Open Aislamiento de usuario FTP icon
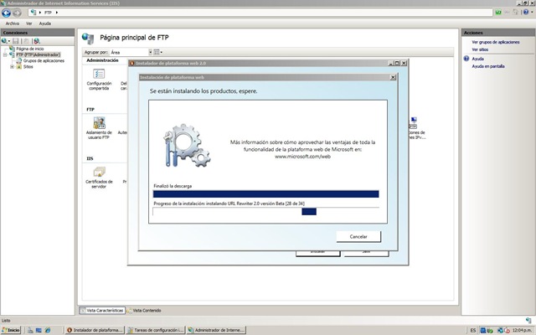 99,128
